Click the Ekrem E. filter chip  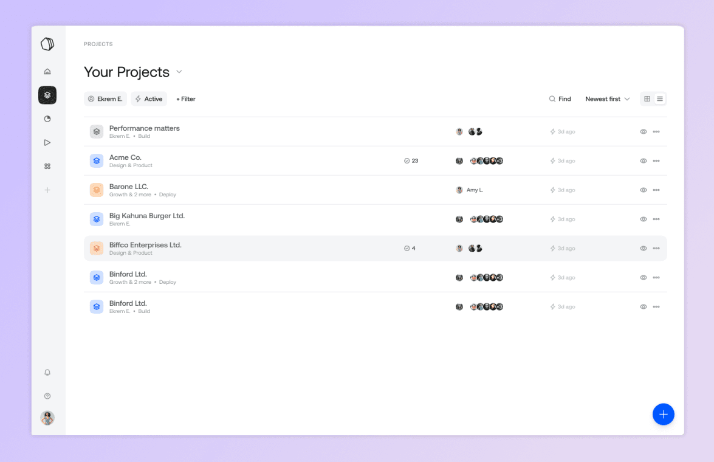[x=105, y=99]
